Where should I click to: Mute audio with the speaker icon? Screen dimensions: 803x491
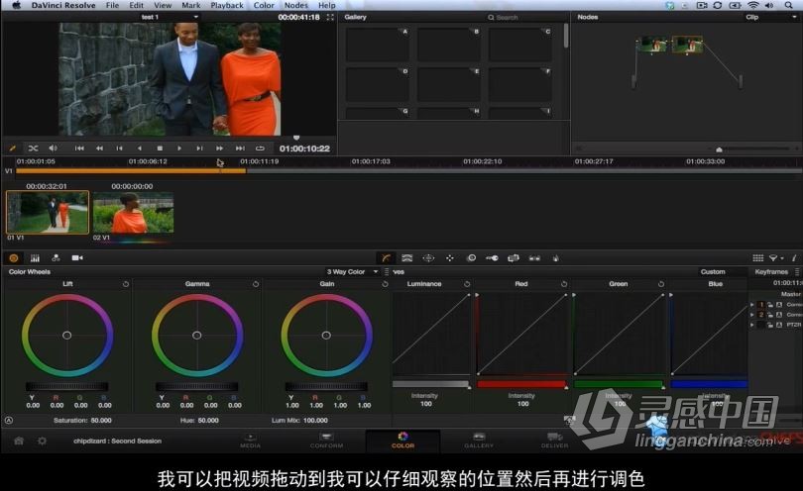54,148
